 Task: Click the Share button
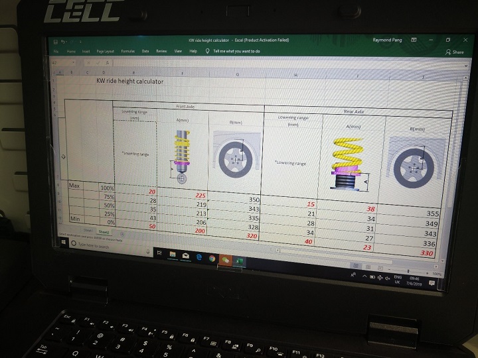pyautogui.click(x=455, y=52)
